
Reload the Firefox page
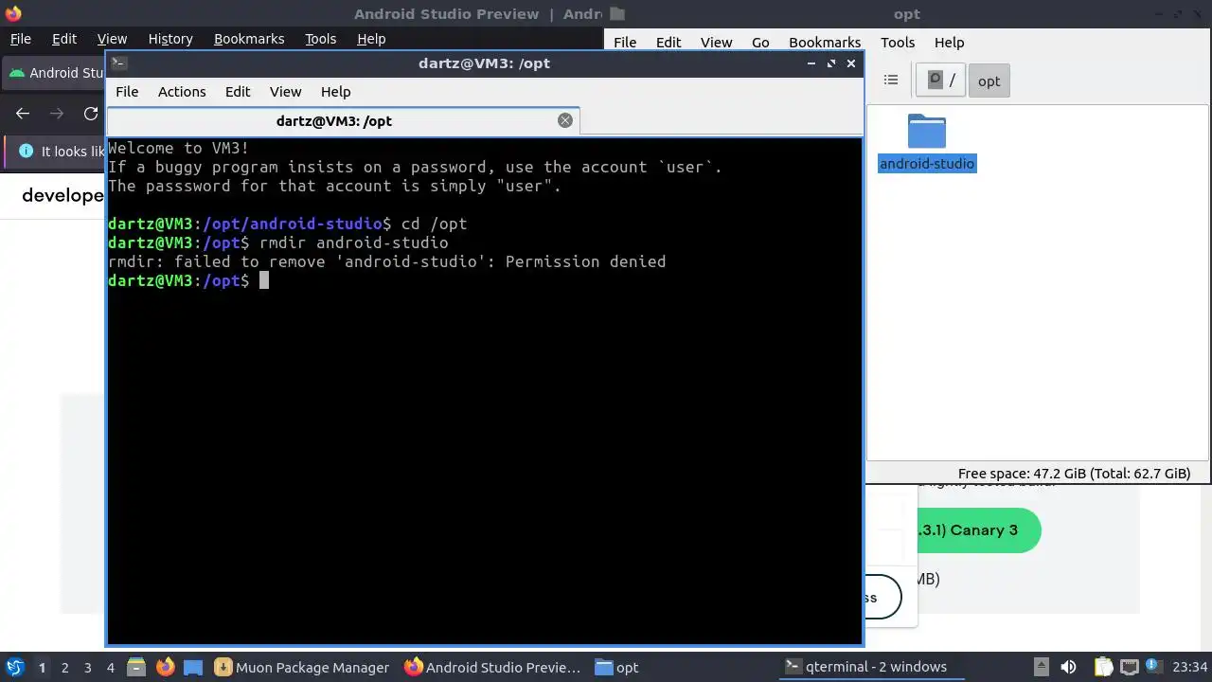click(91, 114)
